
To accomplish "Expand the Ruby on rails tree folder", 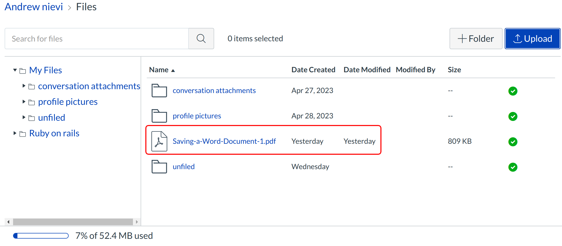I will pyautogui.click(x=15, y=133).
